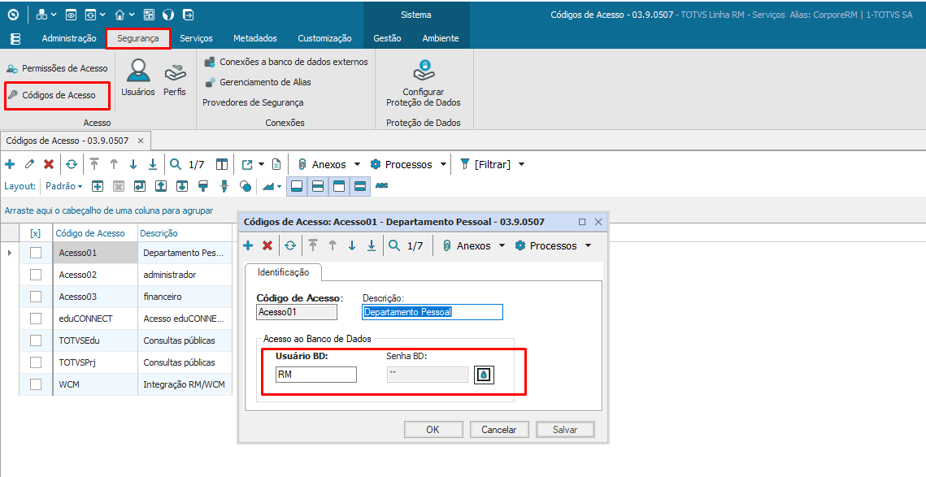The width and height of the screenshot is (926, 477).
Task: Open the Padrão layout dropdown
Action: click(x=63, y=186)
